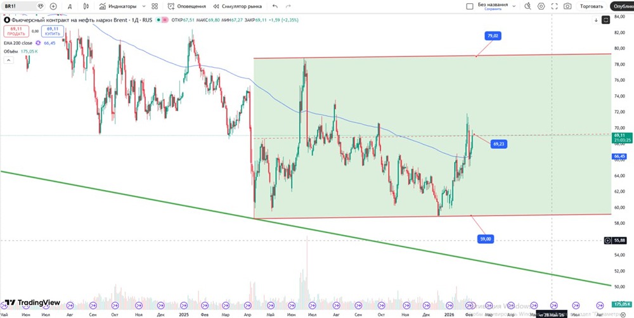Select the 69,23 price label
Screen dimensions: 634x318
tap(499, 143)
